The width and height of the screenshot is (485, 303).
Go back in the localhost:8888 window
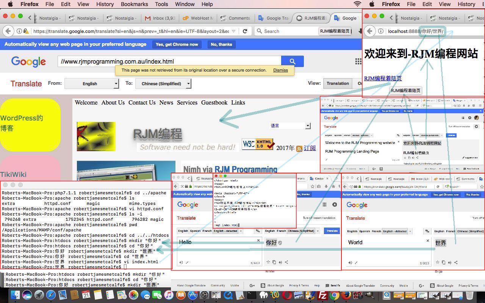(370, 31)
